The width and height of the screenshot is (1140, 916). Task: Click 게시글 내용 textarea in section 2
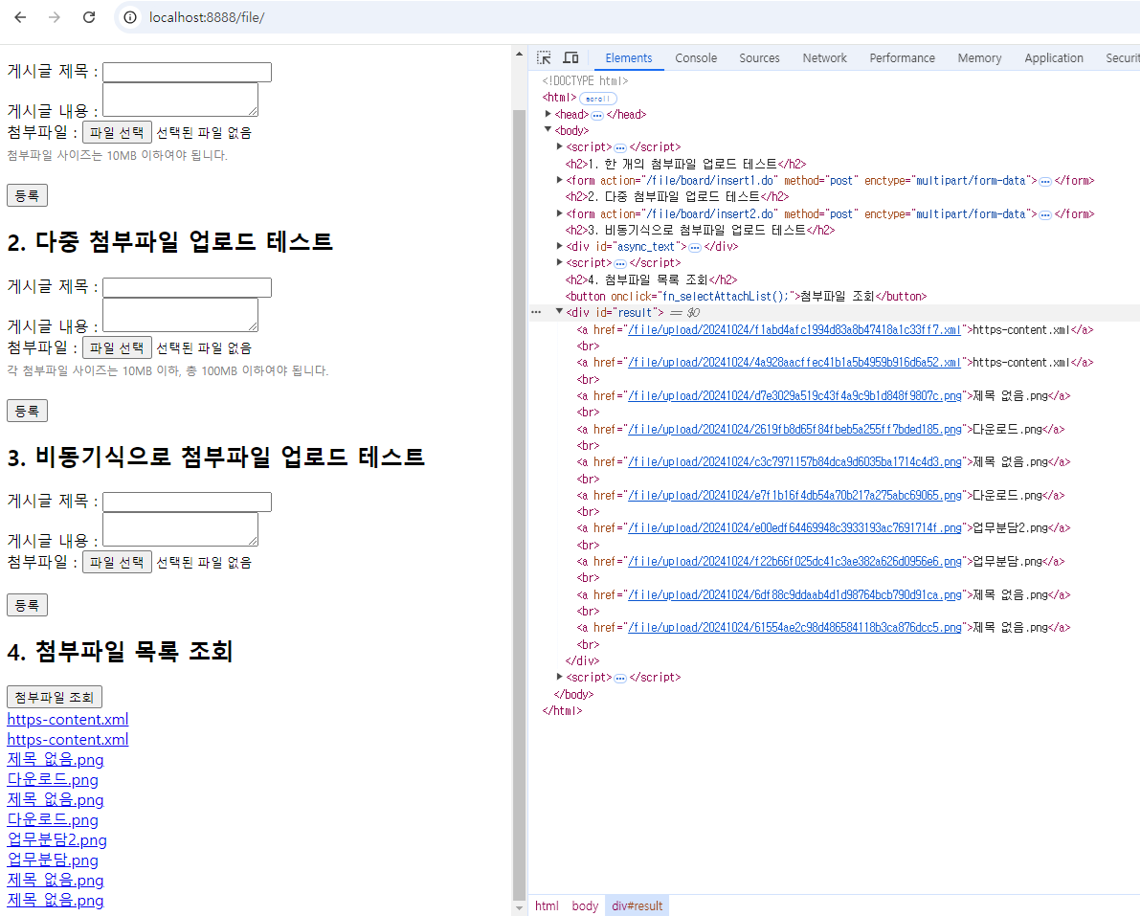click(180, 315)
